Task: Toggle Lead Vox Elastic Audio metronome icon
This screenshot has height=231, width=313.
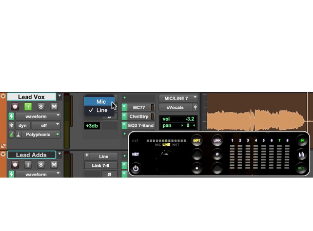Action: pos(11,134)
